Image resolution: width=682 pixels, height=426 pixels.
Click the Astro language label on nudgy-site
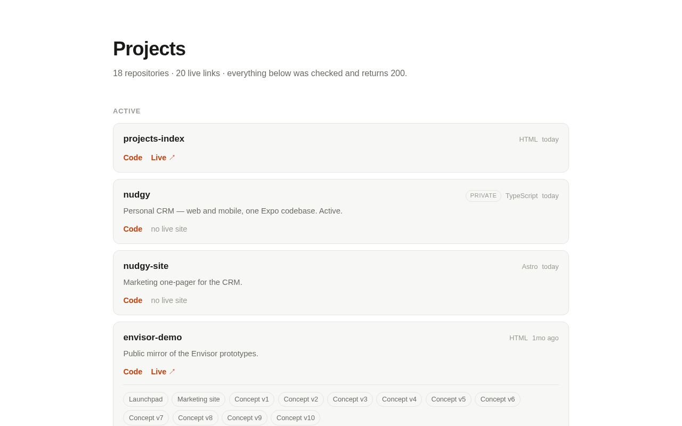(530, 267)
